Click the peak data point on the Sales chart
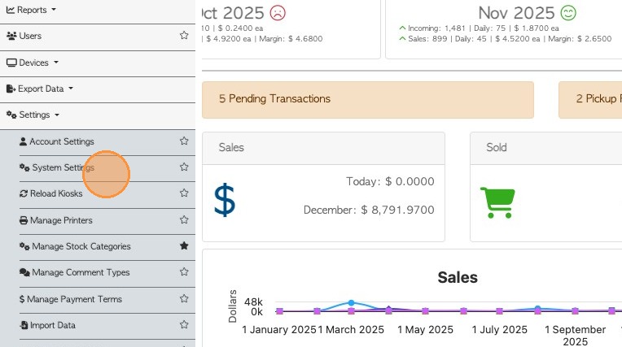The height and width of the screenshot is (347, 622). pyautogui.click(x=351, y=302)
